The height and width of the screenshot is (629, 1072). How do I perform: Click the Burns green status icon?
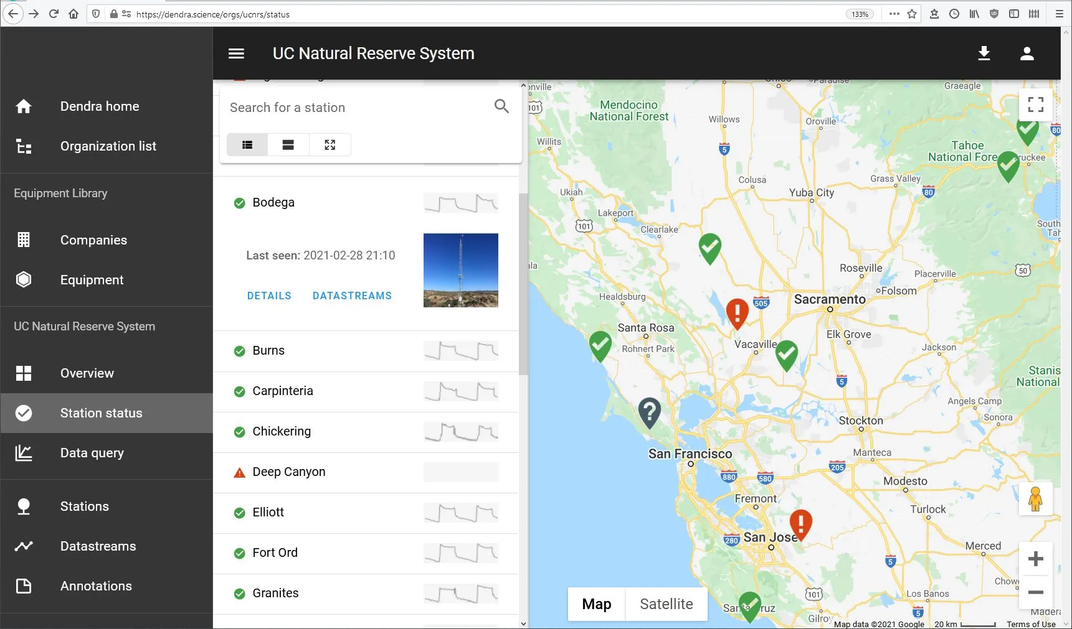tap(239, 351)
